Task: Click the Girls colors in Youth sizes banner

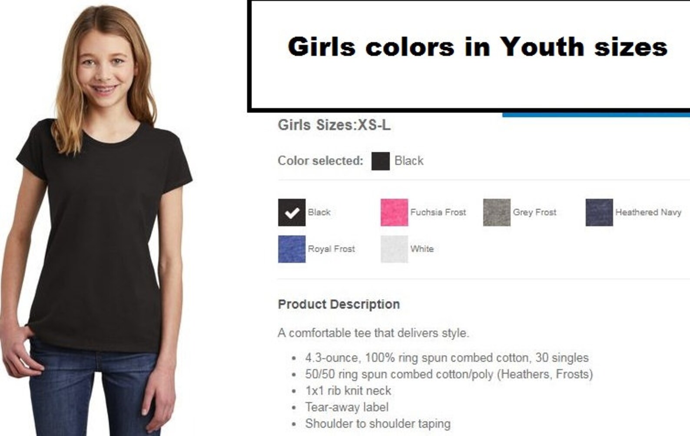Action: [469, 55]
